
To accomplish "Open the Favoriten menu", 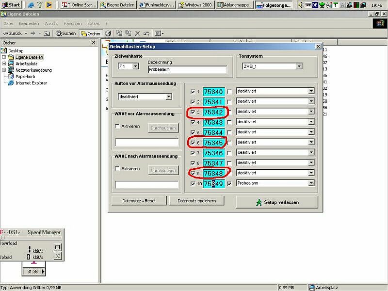I will (73, 23).
